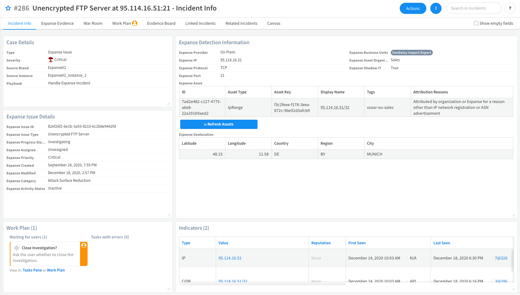
Task: Click the VanDelay Import-Export tag
Action: tap(411, 53)
